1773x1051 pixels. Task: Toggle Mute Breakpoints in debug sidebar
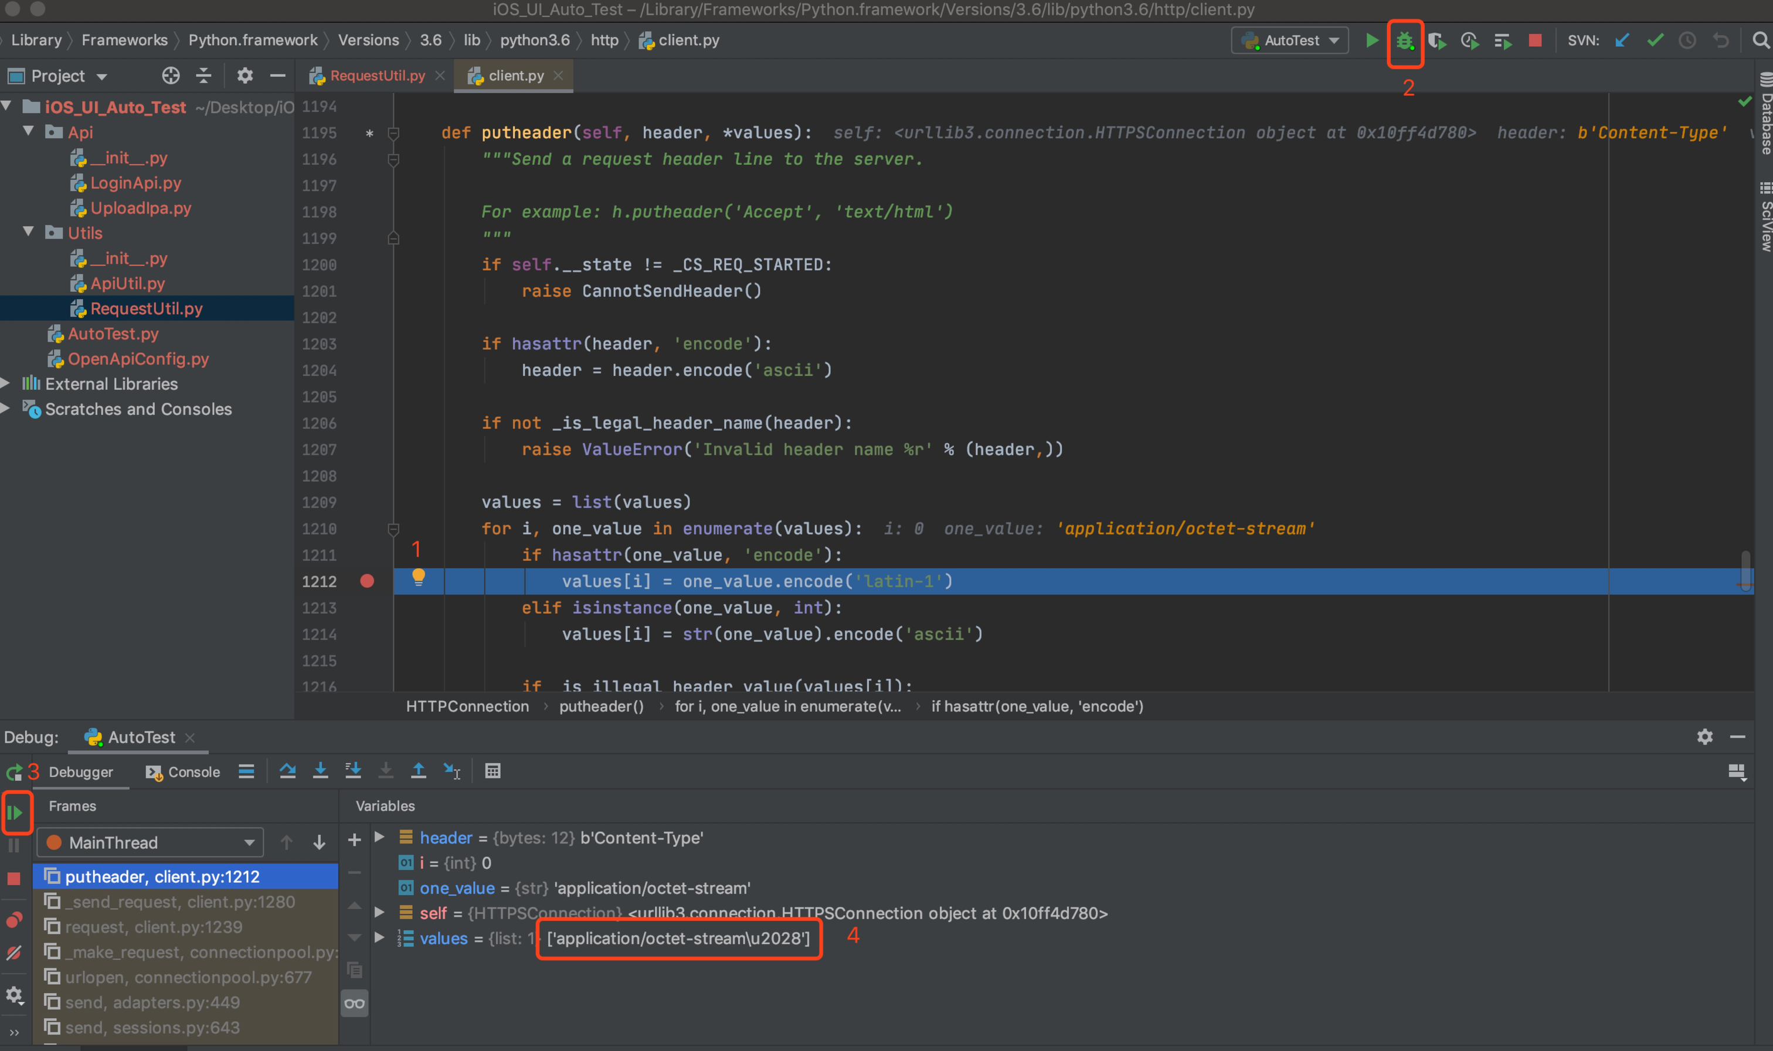point(14,953)
